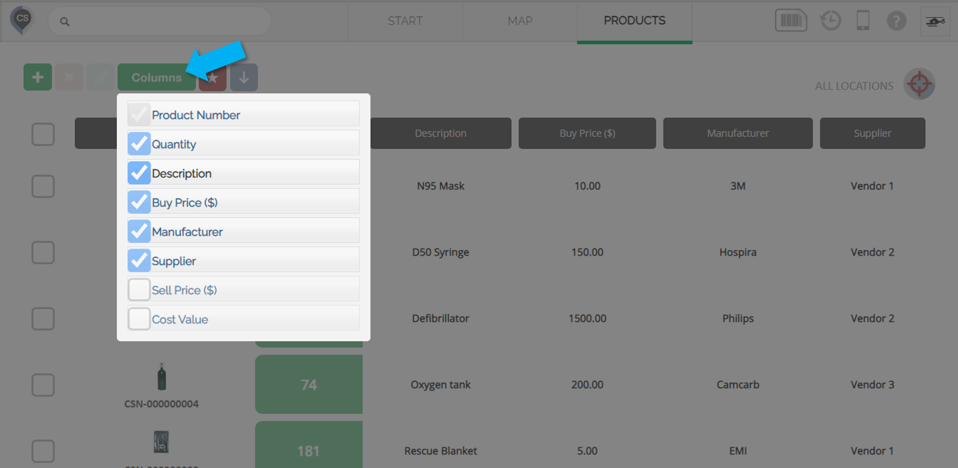Sort by the Manufacturer column header
This screenshot has width=958, height=468.
(738, 133)
